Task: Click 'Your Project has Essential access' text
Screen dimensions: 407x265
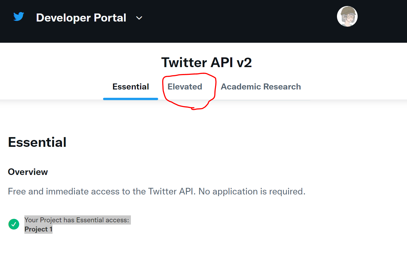Action: click(77, 220)
